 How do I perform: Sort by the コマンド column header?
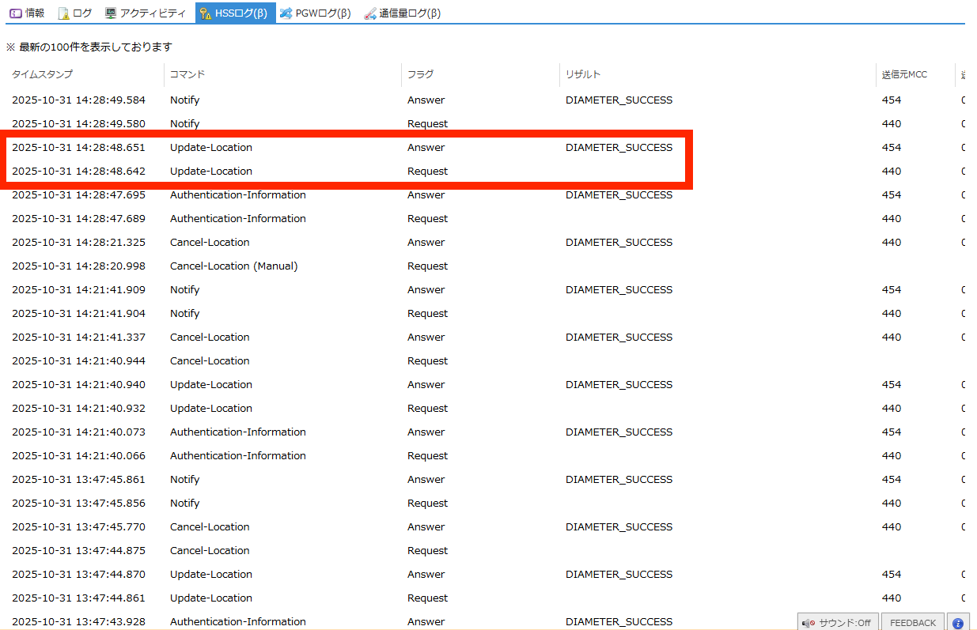tap(187, 74)
